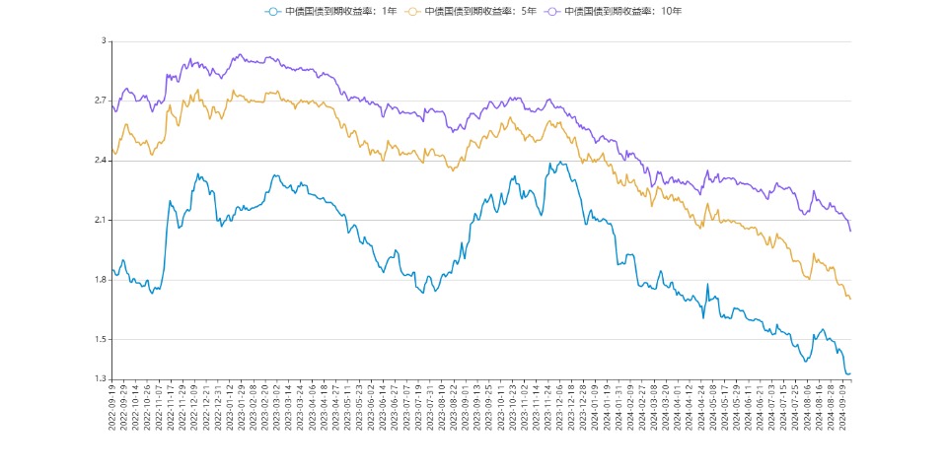Click the orange 5年 legend marker icon
This screenshot has width=946, height=472.
point(411,12)
